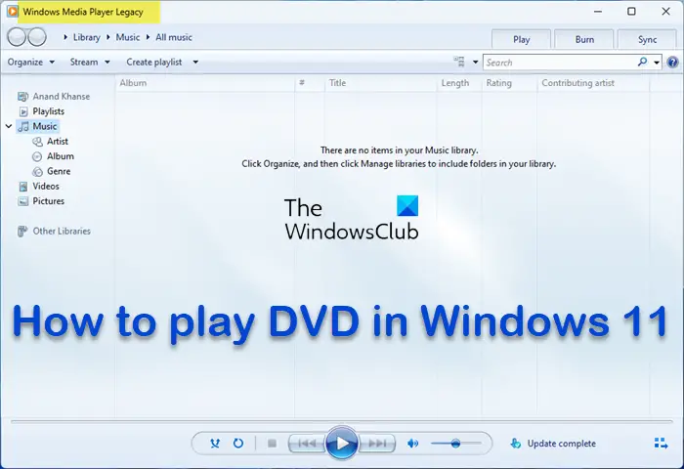Sort by the # track number column
This screenshot has height=469, width=684.
click(310, 83)
